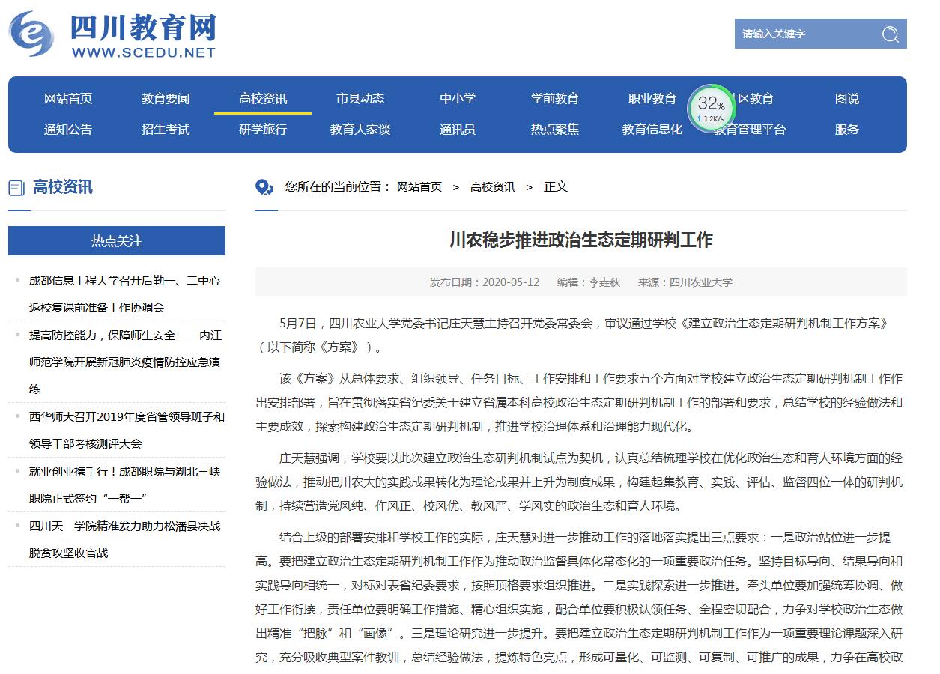
Task: Open article 四川天一学院精准发力
Action: [x=124, y=540]
